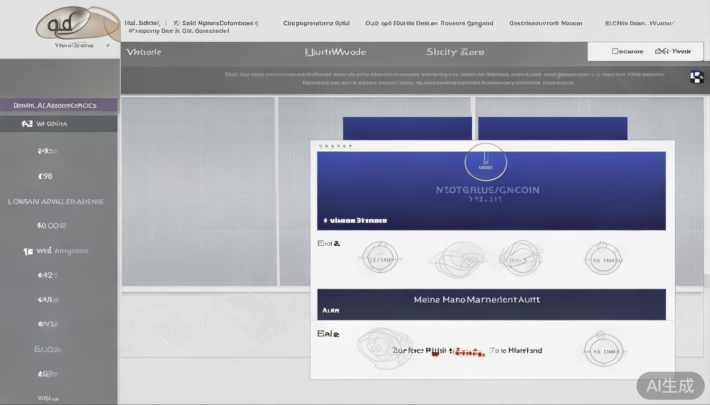Expand the 'LONFAIN' sidebar section heading
Screen dimensions: 710x405
[x=55, y=201]
